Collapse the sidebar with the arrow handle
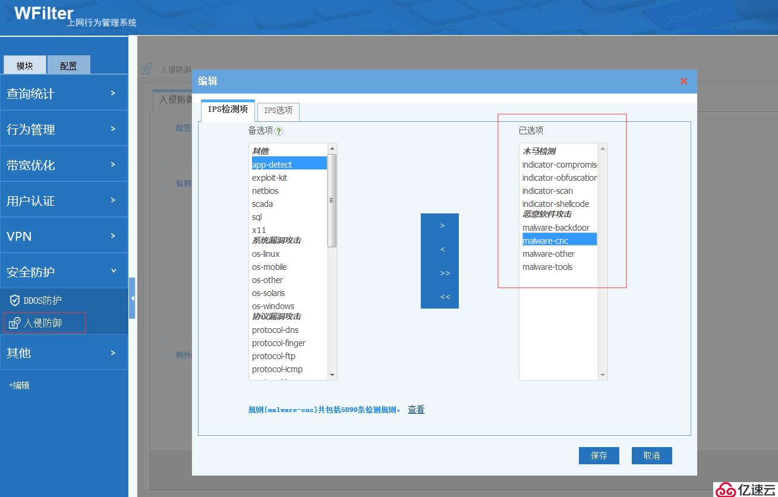Image resolution: width=778 pixels, height=497 pixels. click(132, 298)
